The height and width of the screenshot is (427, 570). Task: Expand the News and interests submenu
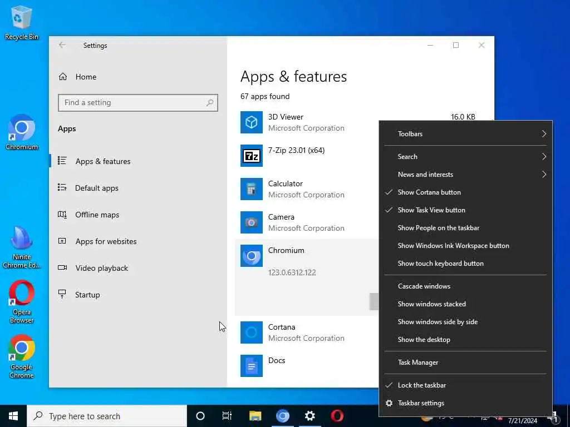(465, 175)
